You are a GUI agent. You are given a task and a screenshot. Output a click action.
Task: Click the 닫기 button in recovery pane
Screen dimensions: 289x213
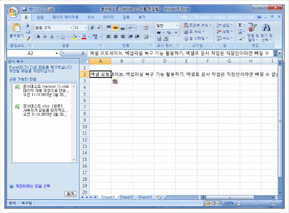click(x=70, y=194)
